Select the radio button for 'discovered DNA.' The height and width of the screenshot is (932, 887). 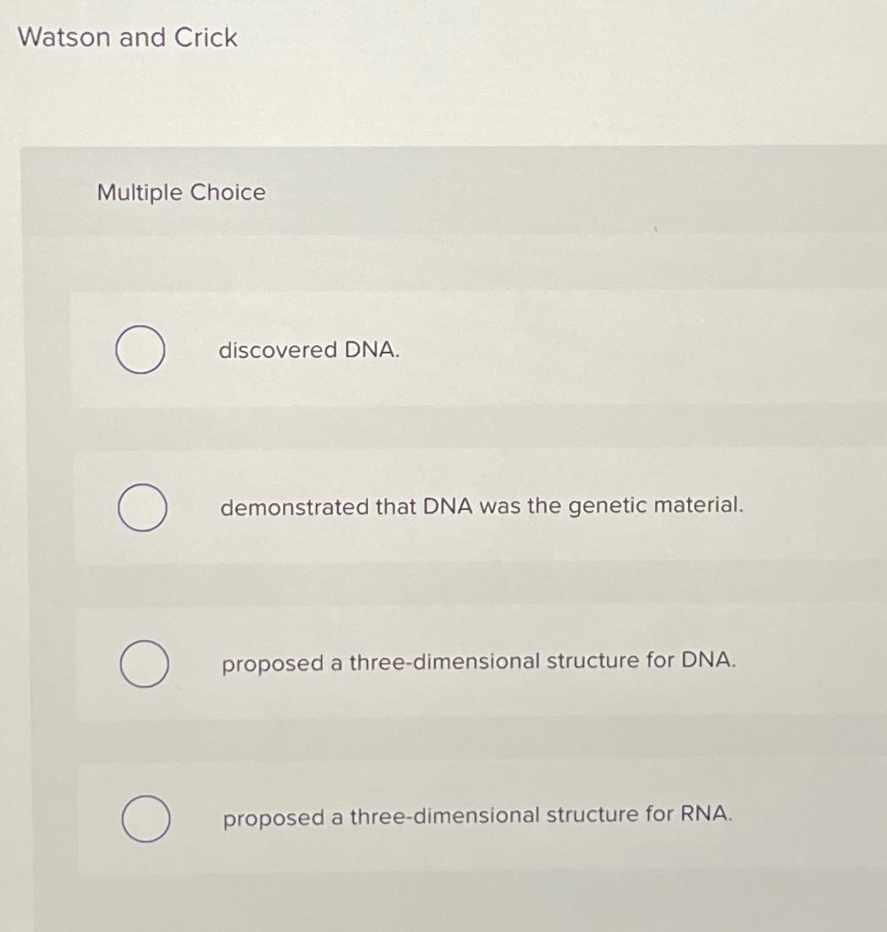141,349
